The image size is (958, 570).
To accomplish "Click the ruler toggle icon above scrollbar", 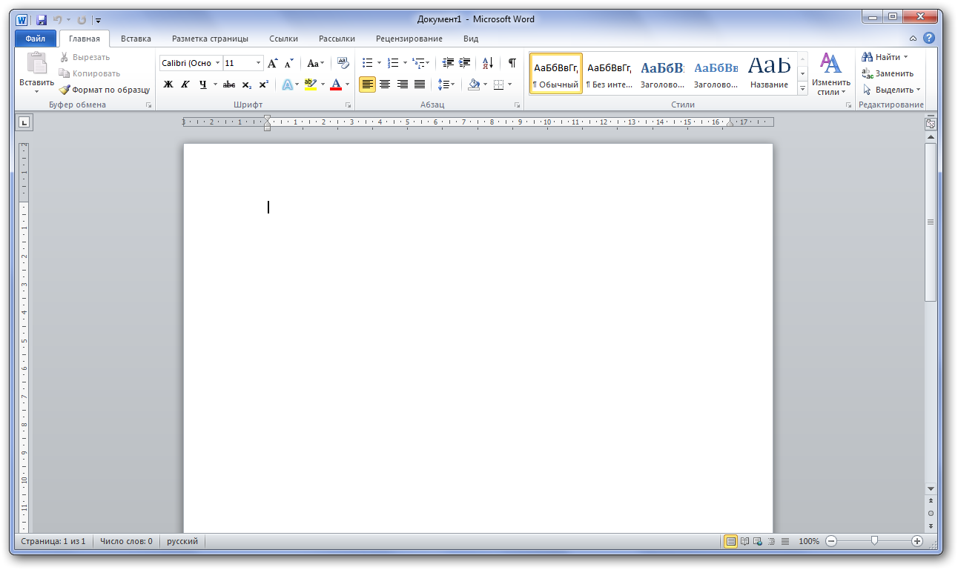I will coord(931,124).
